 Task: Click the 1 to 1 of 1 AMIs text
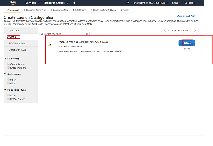pyautogui.click(x=180, y=30)
